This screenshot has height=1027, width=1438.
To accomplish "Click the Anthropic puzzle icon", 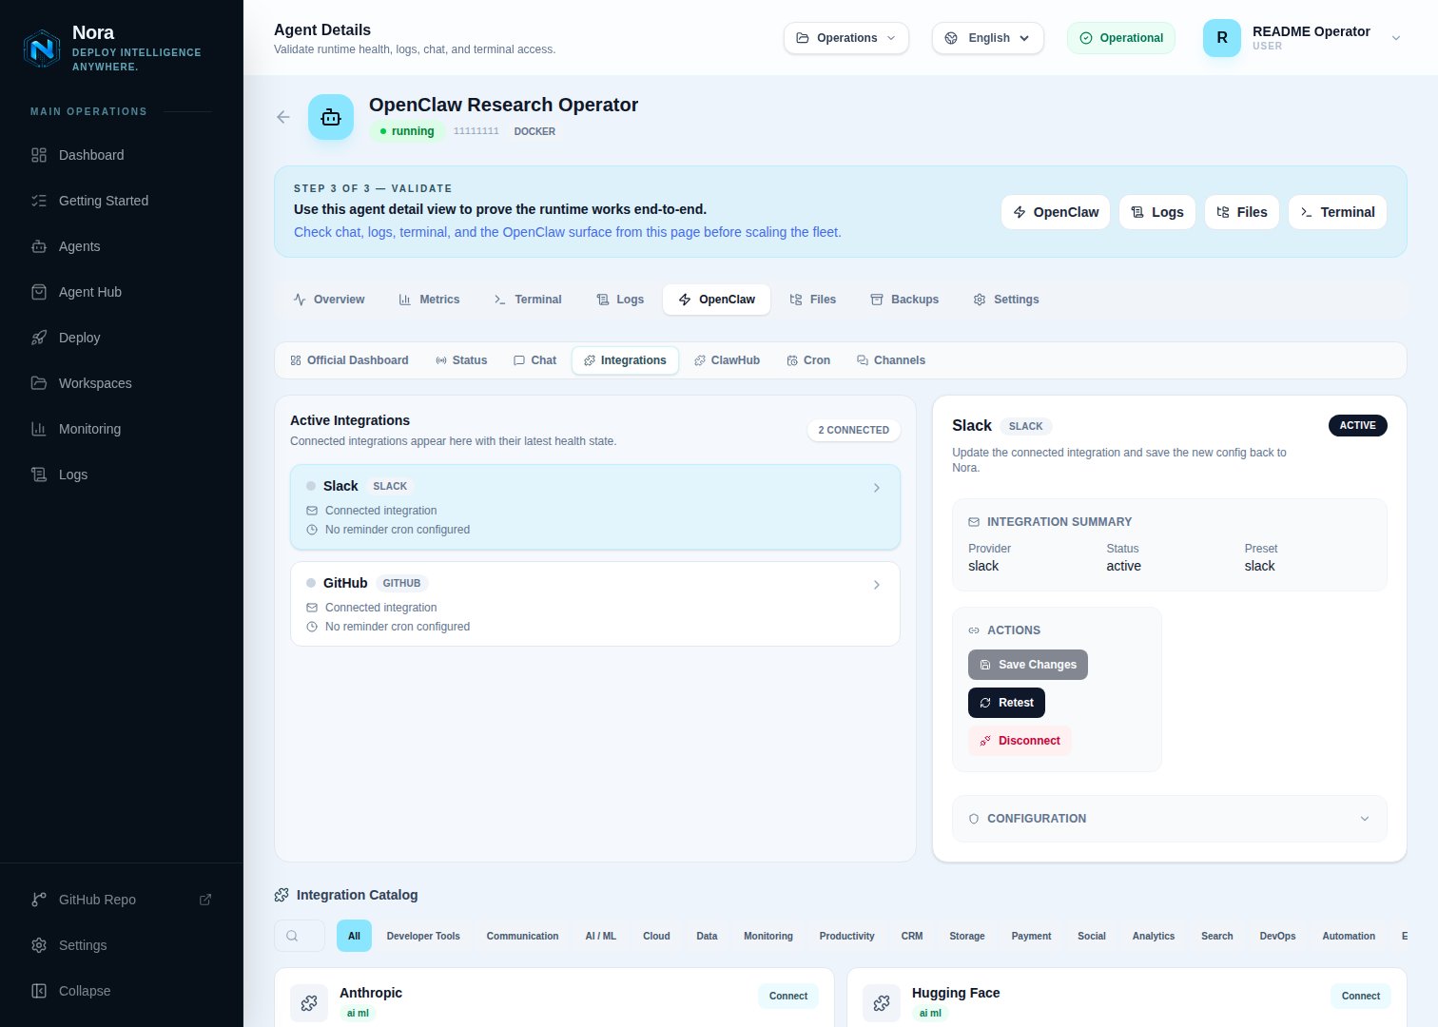I will click(x=309, y=1003).
